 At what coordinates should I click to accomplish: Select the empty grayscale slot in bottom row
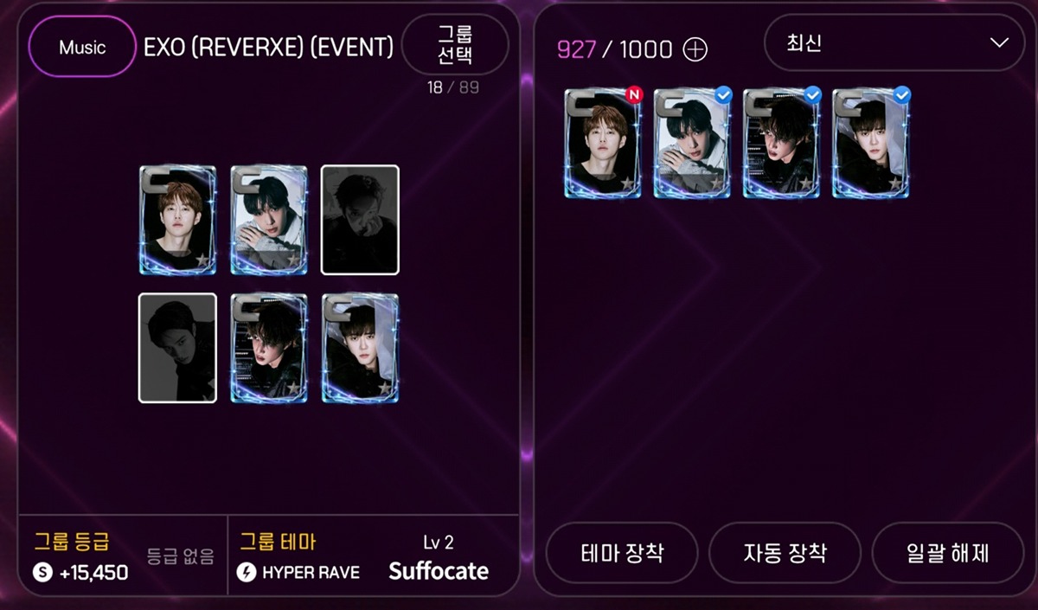point(177,348)
